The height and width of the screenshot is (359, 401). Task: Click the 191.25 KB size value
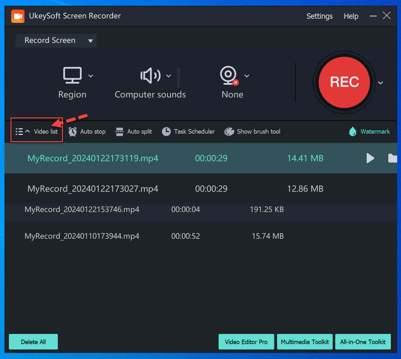coord(267,209)
